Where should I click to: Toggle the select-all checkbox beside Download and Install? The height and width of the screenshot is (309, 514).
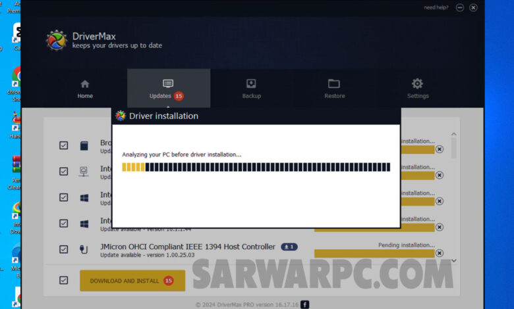tap(64, 280)
